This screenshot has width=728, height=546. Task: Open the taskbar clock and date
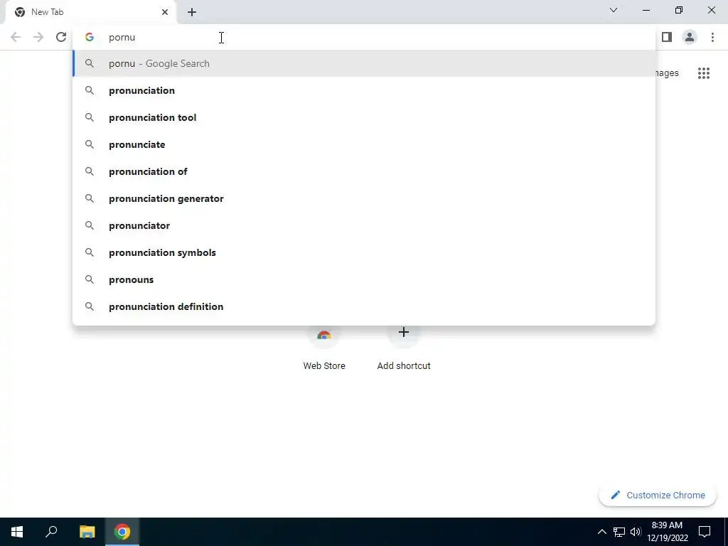(667, 532)
